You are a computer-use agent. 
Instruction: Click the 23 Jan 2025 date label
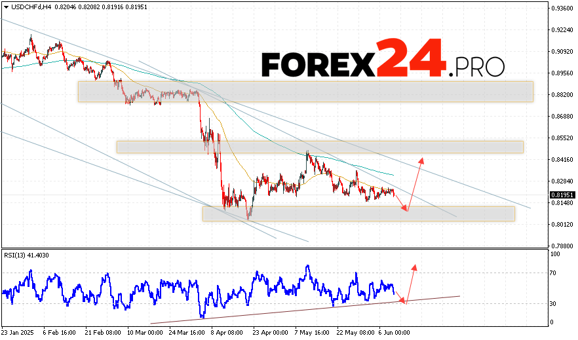coord(18,333)
